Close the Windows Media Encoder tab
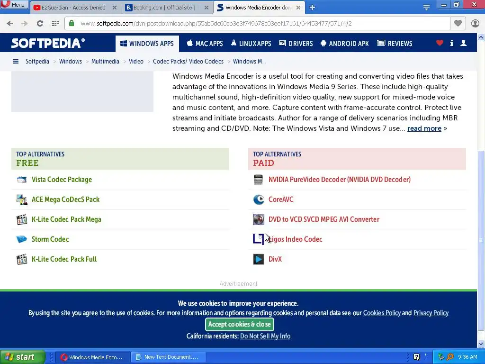Image resolution: width=485 pixels, height=364 pixels. (298, 8)
